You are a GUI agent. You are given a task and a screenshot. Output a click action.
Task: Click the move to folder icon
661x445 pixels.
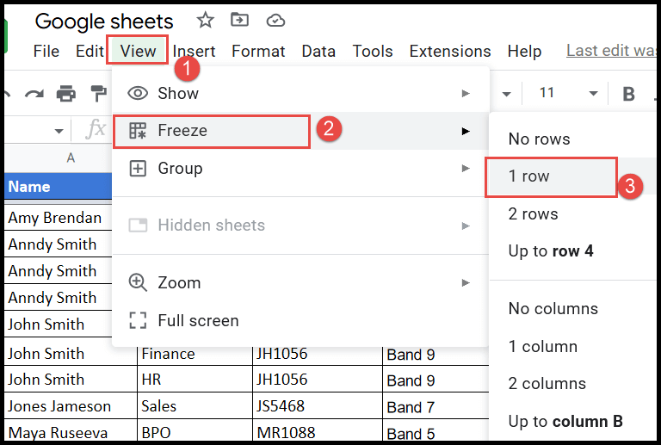pyautogui.click(x=239, y=20)
